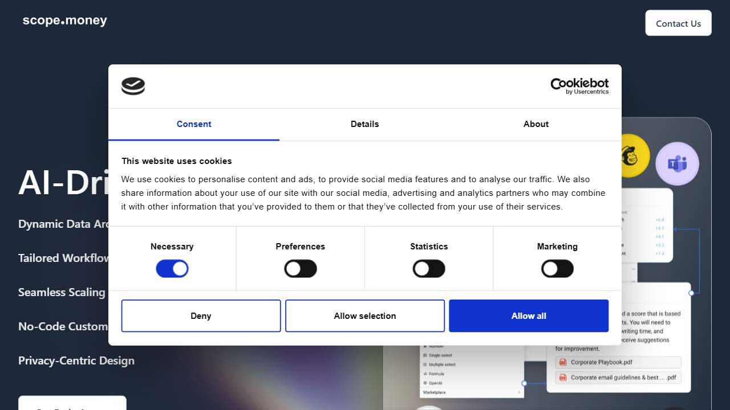Expand the Marketplace row chevron
Screen dimensions: 730x410
519,392
